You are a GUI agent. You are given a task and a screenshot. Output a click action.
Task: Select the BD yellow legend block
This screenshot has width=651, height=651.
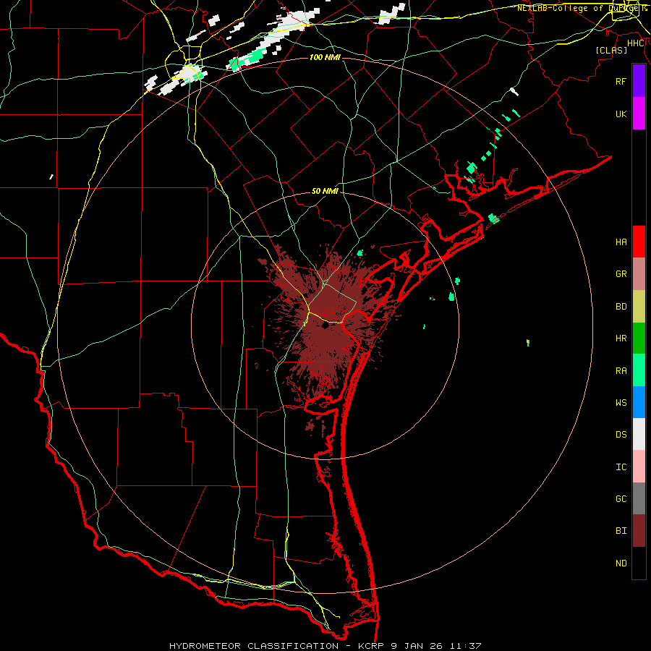[639, 307]
